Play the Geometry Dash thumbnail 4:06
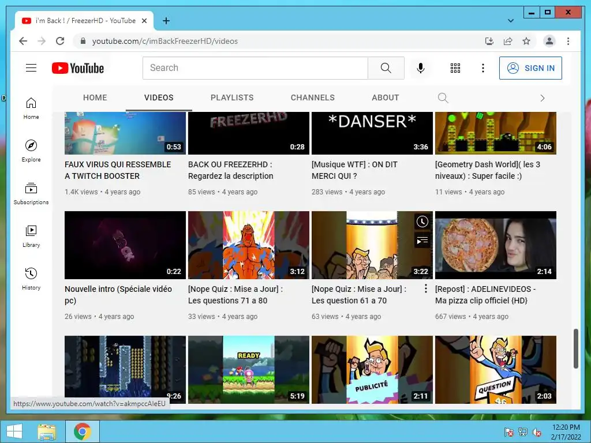The image size is (591, 443). pyautogui.click(x=496, y=133)
